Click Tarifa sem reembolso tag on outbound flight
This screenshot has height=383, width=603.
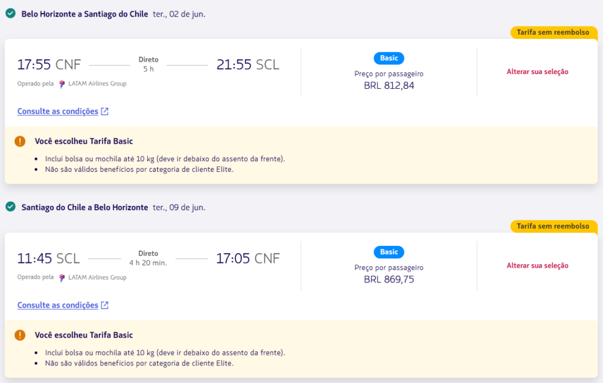553,32
